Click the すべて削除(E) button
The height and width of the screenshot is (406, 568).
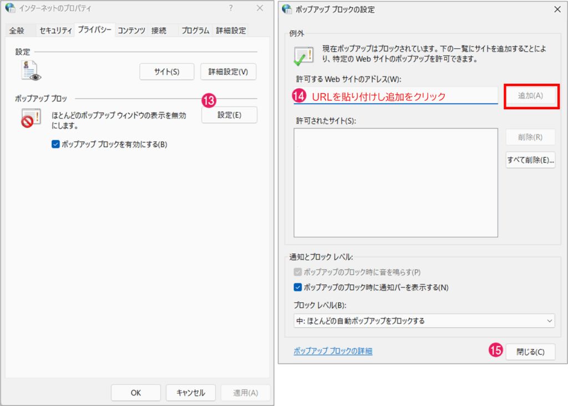[530, 160]
